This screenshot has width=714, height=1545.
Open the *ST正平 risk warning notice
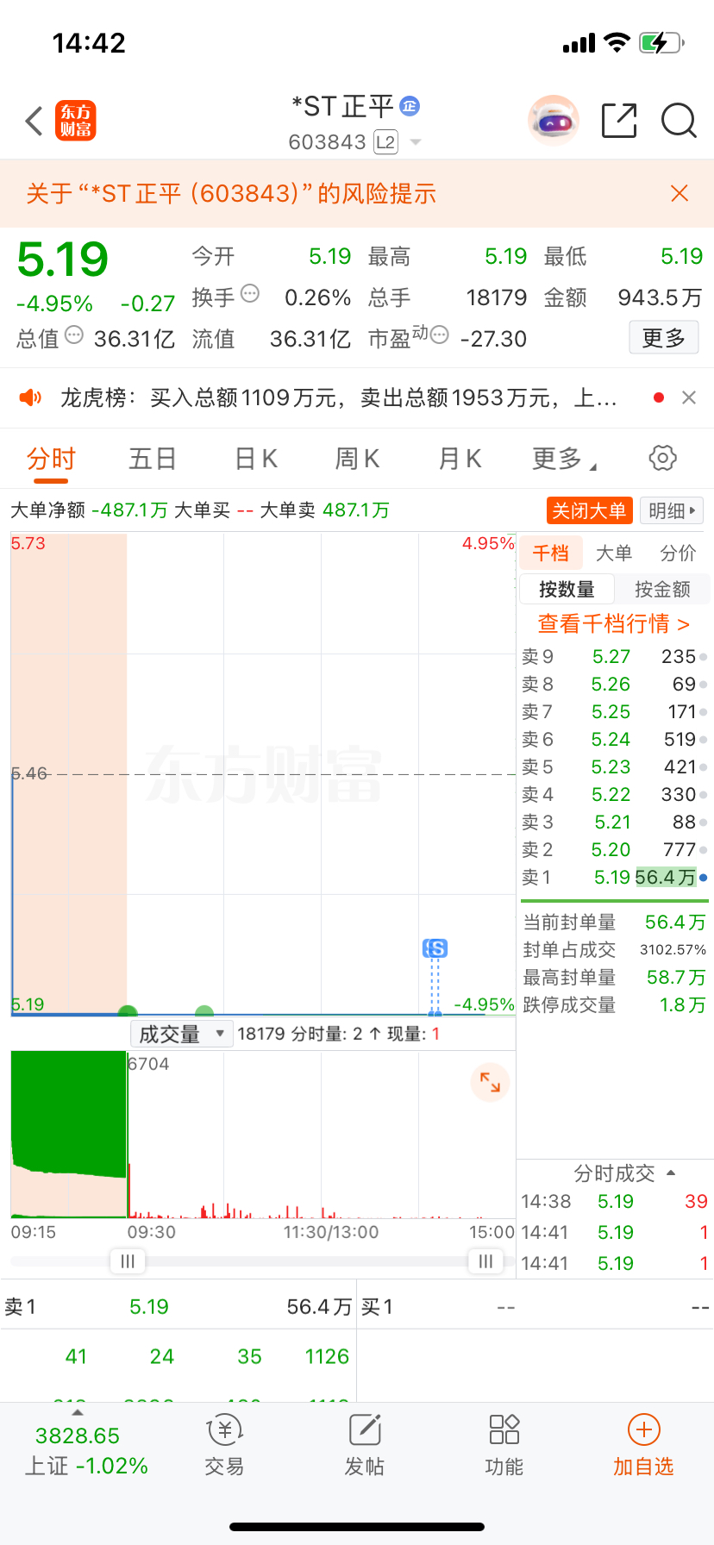(x=231, y=193)
